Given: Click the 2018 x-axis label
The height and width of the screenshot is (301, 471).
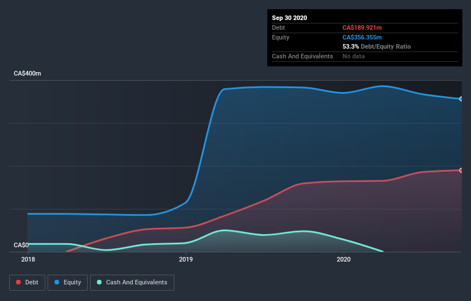Looking at the screenshot, I should coord(28,259).
